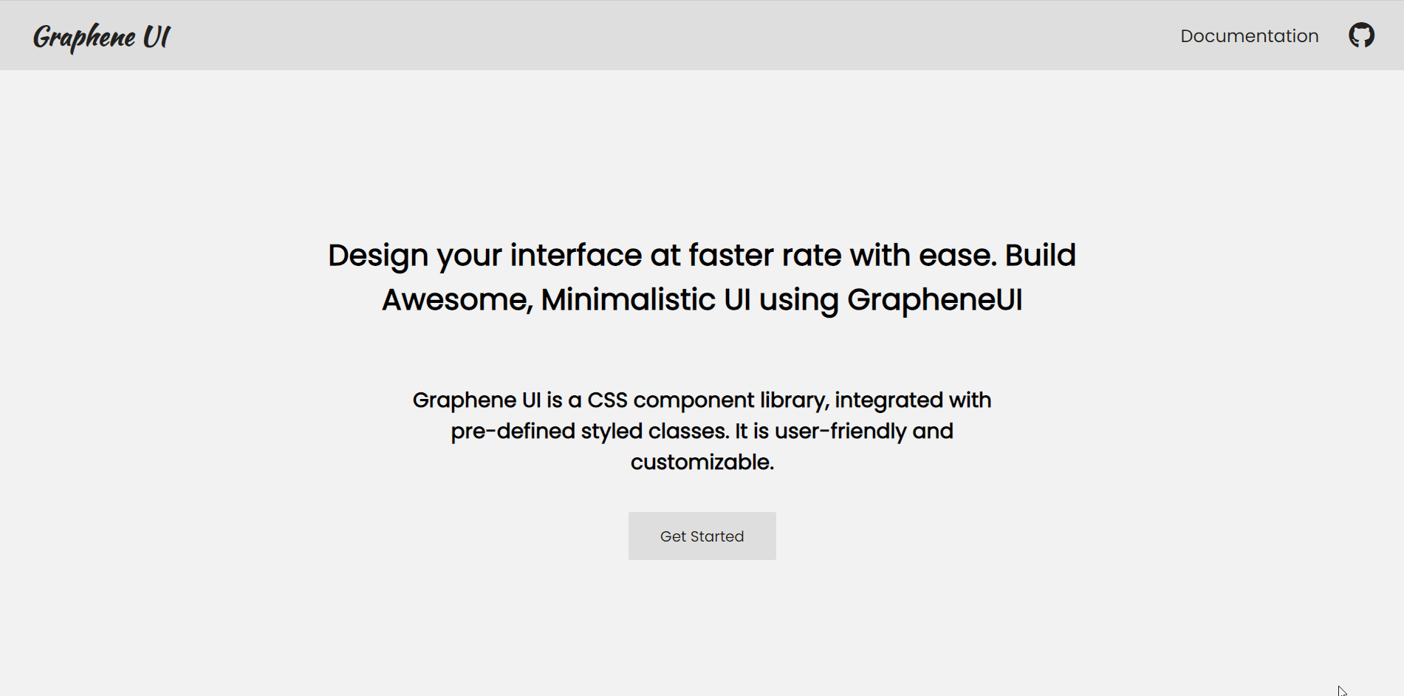The height and width of the screenshot is (696, 1404).
Task: Open the GitHub icon link
Action: (x=1361, y=35)
